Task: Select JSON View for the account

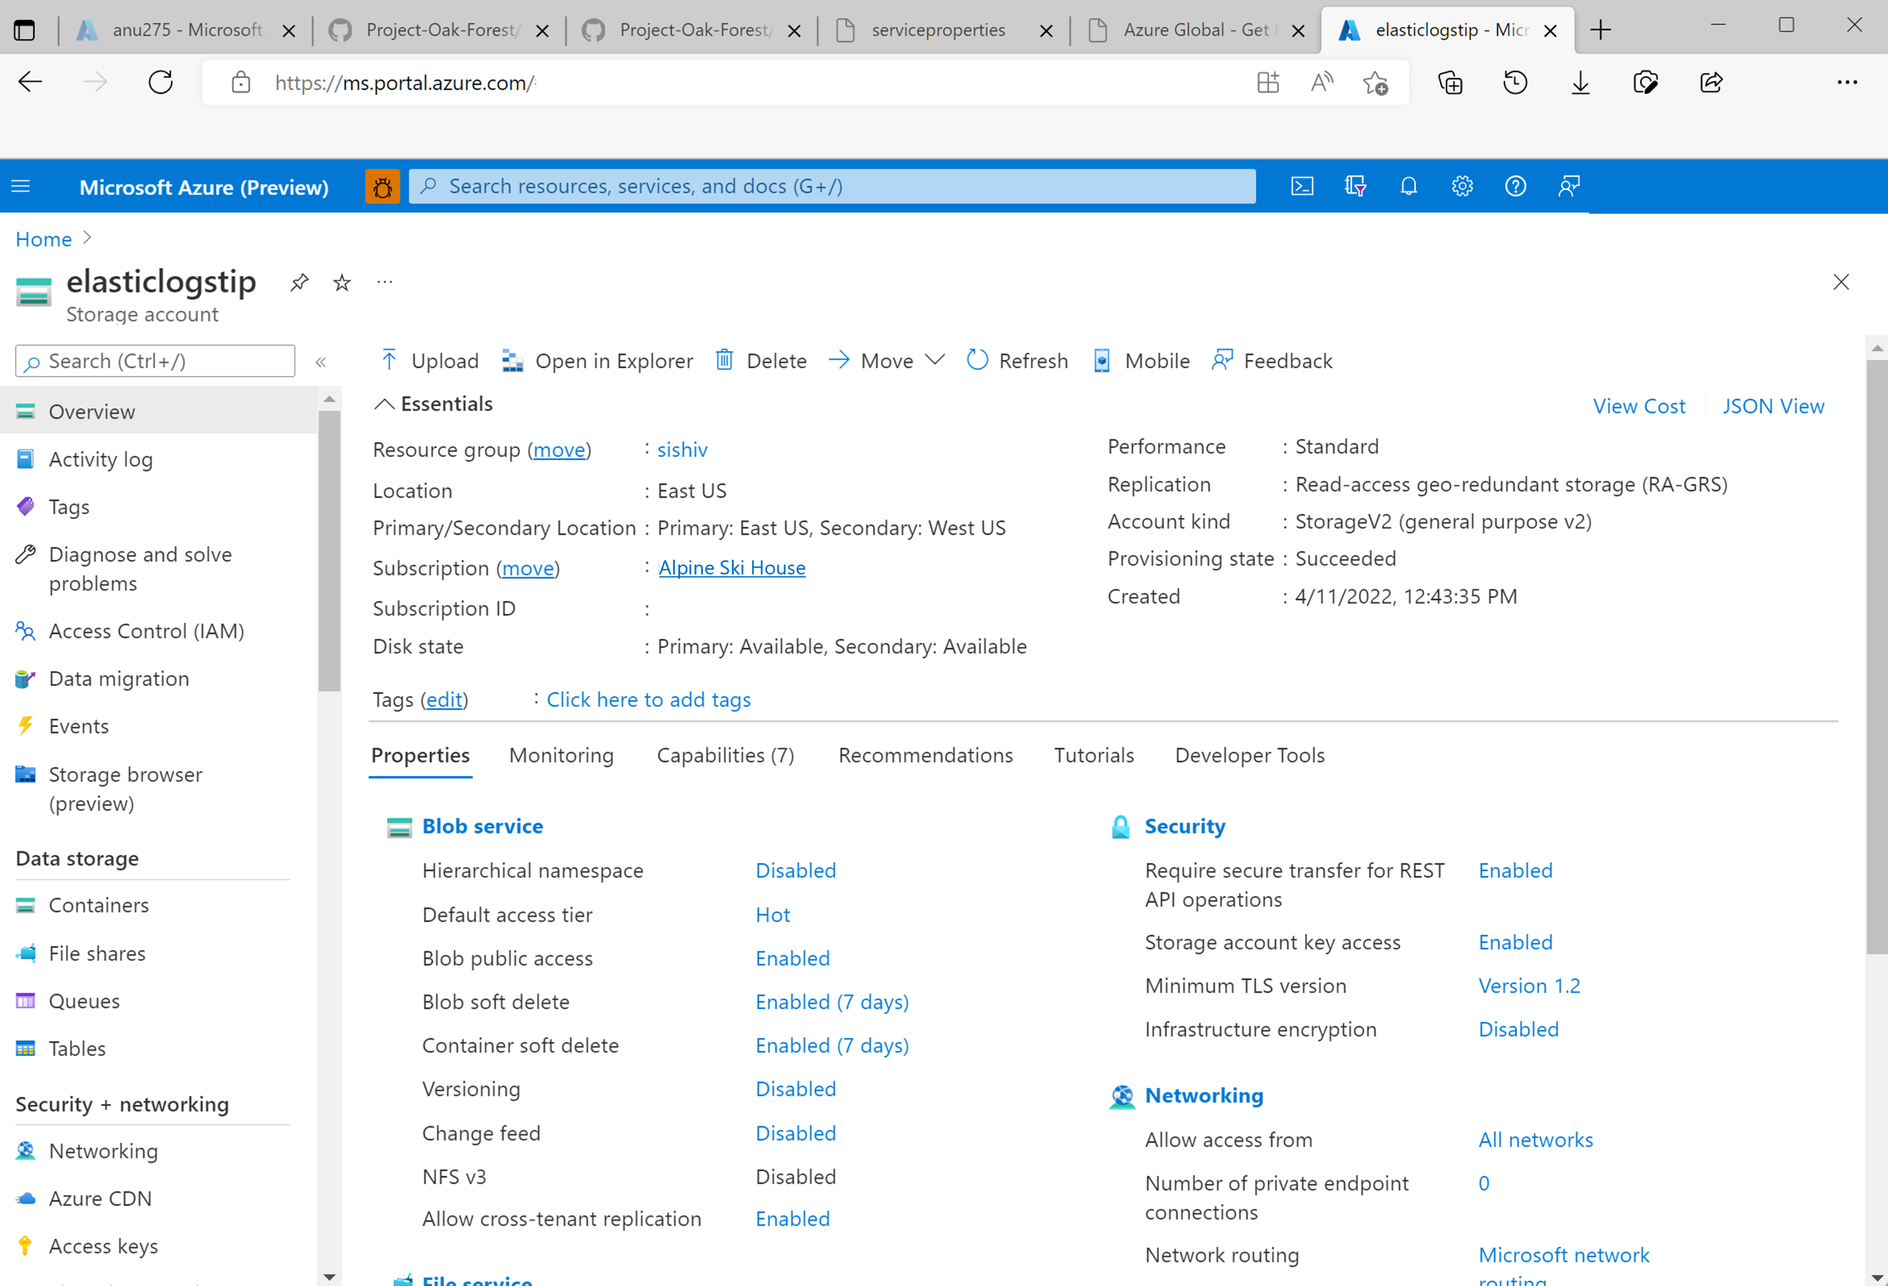Action: point(1773,406)
